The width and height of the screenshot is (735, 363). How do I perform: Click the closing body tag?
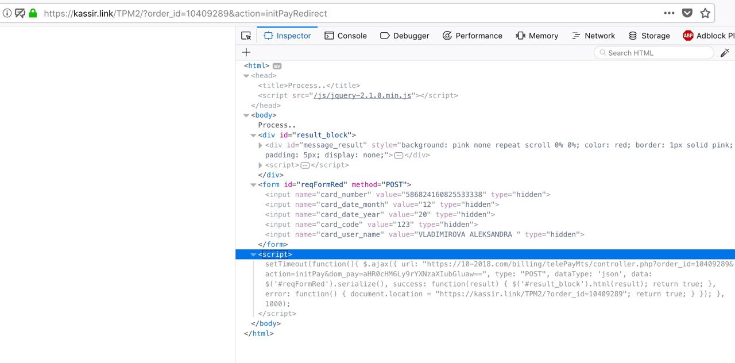pyautogui.click(x=266, y=323)
